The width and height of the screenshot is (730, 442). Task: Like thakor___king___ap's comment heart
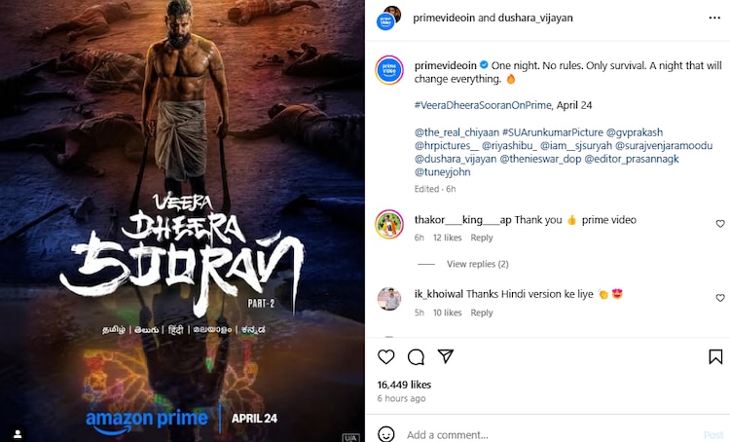coord(720,224)
